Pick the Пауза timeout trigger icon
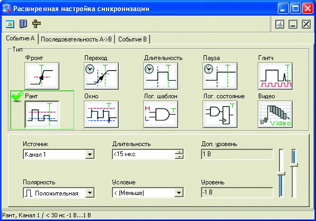The height and width of the screenshot is (221, 316). [x=220, y=76]
